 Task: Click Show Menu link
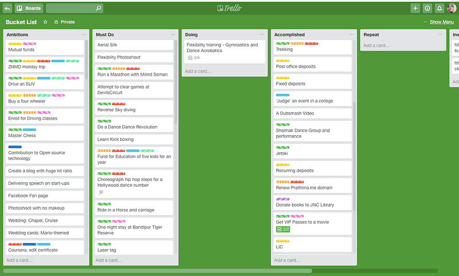point(441,22)
